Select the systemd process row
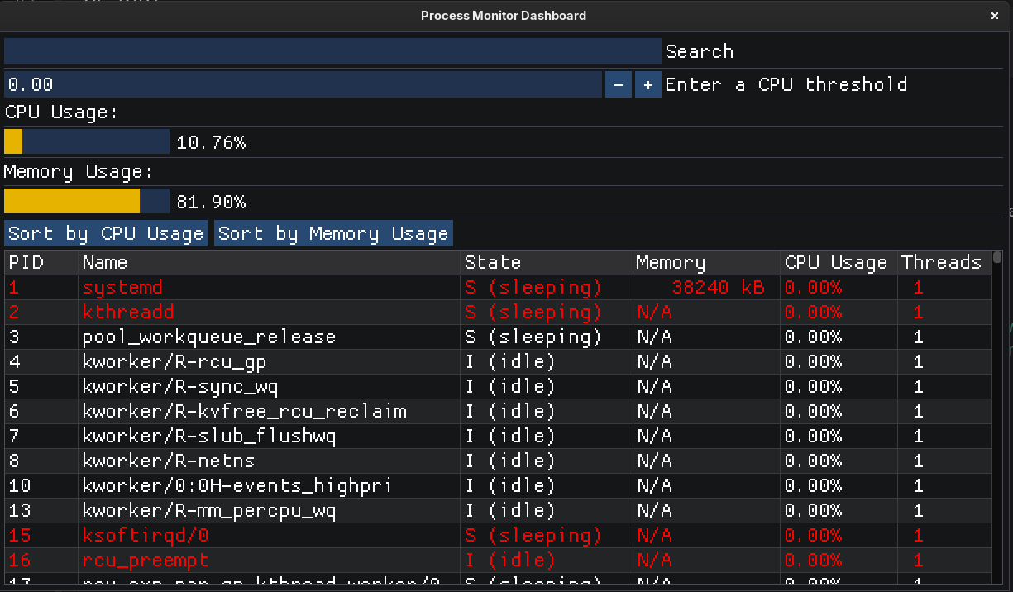Screen dimensions: 1013x592 pos(248,287)
